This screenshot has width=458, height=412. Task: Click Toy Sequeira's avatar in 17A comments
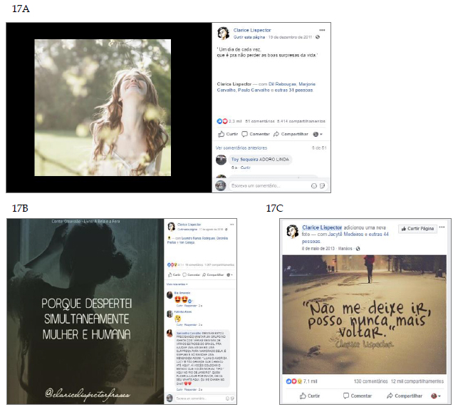point(221,160)
